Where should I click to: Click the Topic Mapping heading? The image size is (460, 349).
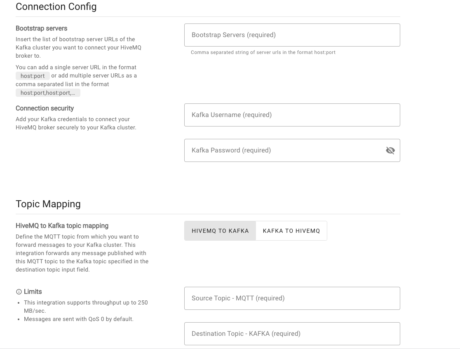point(48,204)
